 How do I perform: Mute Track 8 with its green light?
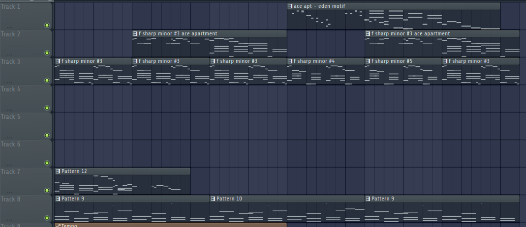[47, 218]
